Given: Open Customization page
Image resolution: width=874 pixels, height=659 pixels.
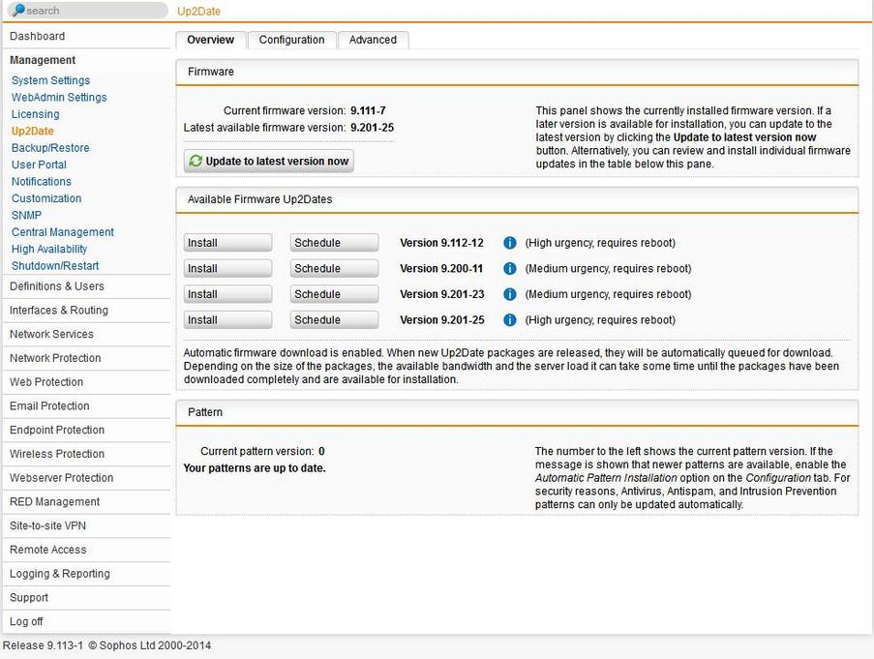Looking at the screenshot, I should [46, 198].
